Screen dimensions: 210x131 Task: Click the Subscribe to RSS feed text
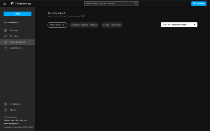[x=64, y=16]
